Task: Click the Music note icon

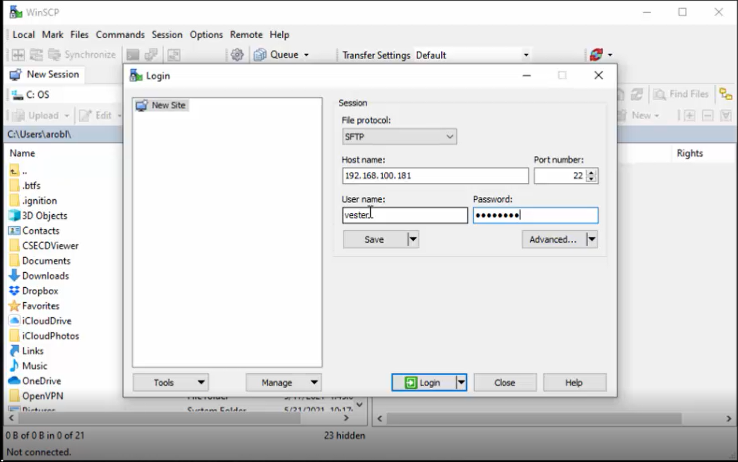Action: click(14, 366)
